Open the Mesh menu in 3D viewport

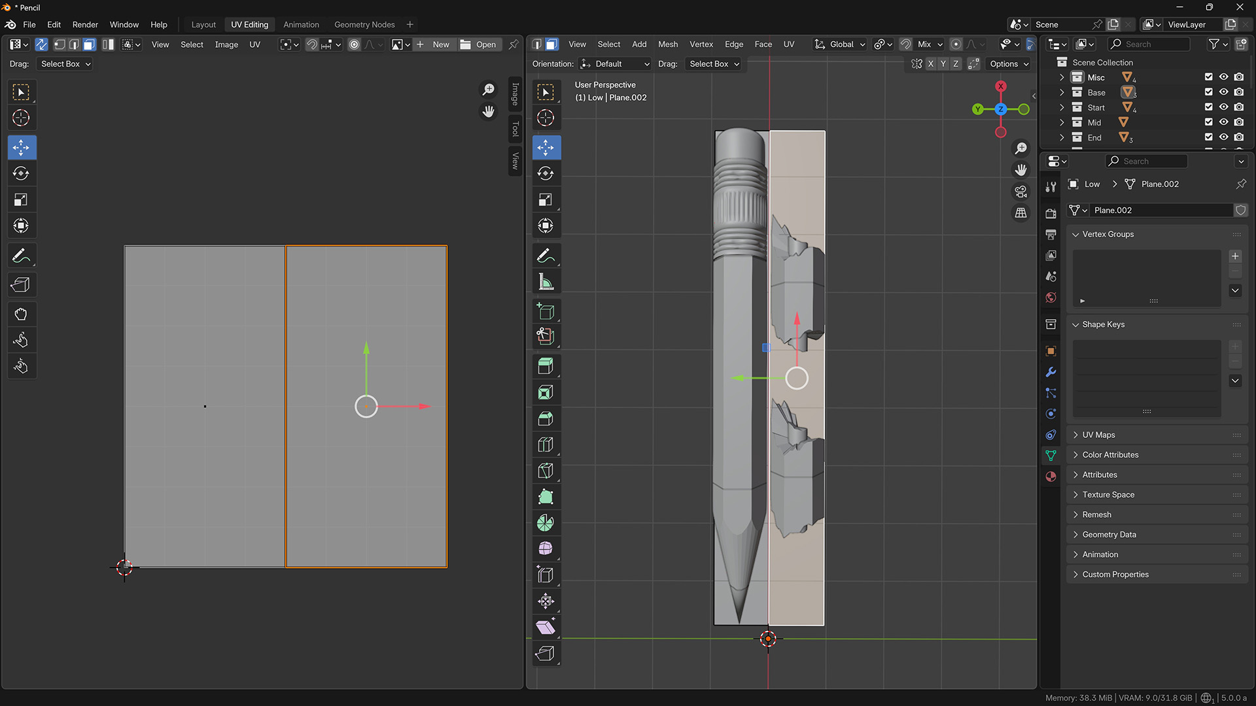point(667,44)
